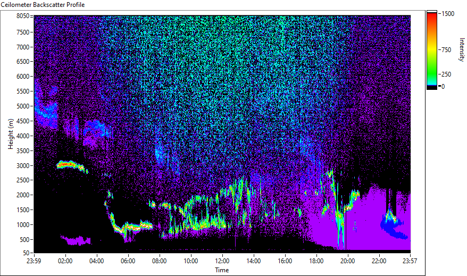The width and height of the screenshot is (467, 276).
Task: Click the Ceilometer Backscatter Profile title
Action: 43,5
